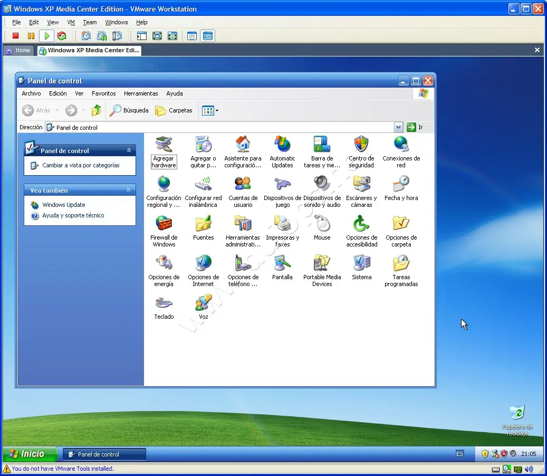Screen dimensions: 547x476
Task: Click VMware green power-on play button
Action: pyautogui.click(x=47, y=36)
